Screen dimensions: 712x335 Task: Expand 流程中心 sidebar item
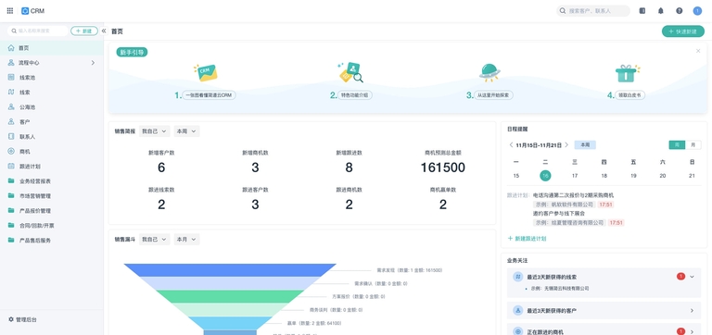(x=52, y=63)
